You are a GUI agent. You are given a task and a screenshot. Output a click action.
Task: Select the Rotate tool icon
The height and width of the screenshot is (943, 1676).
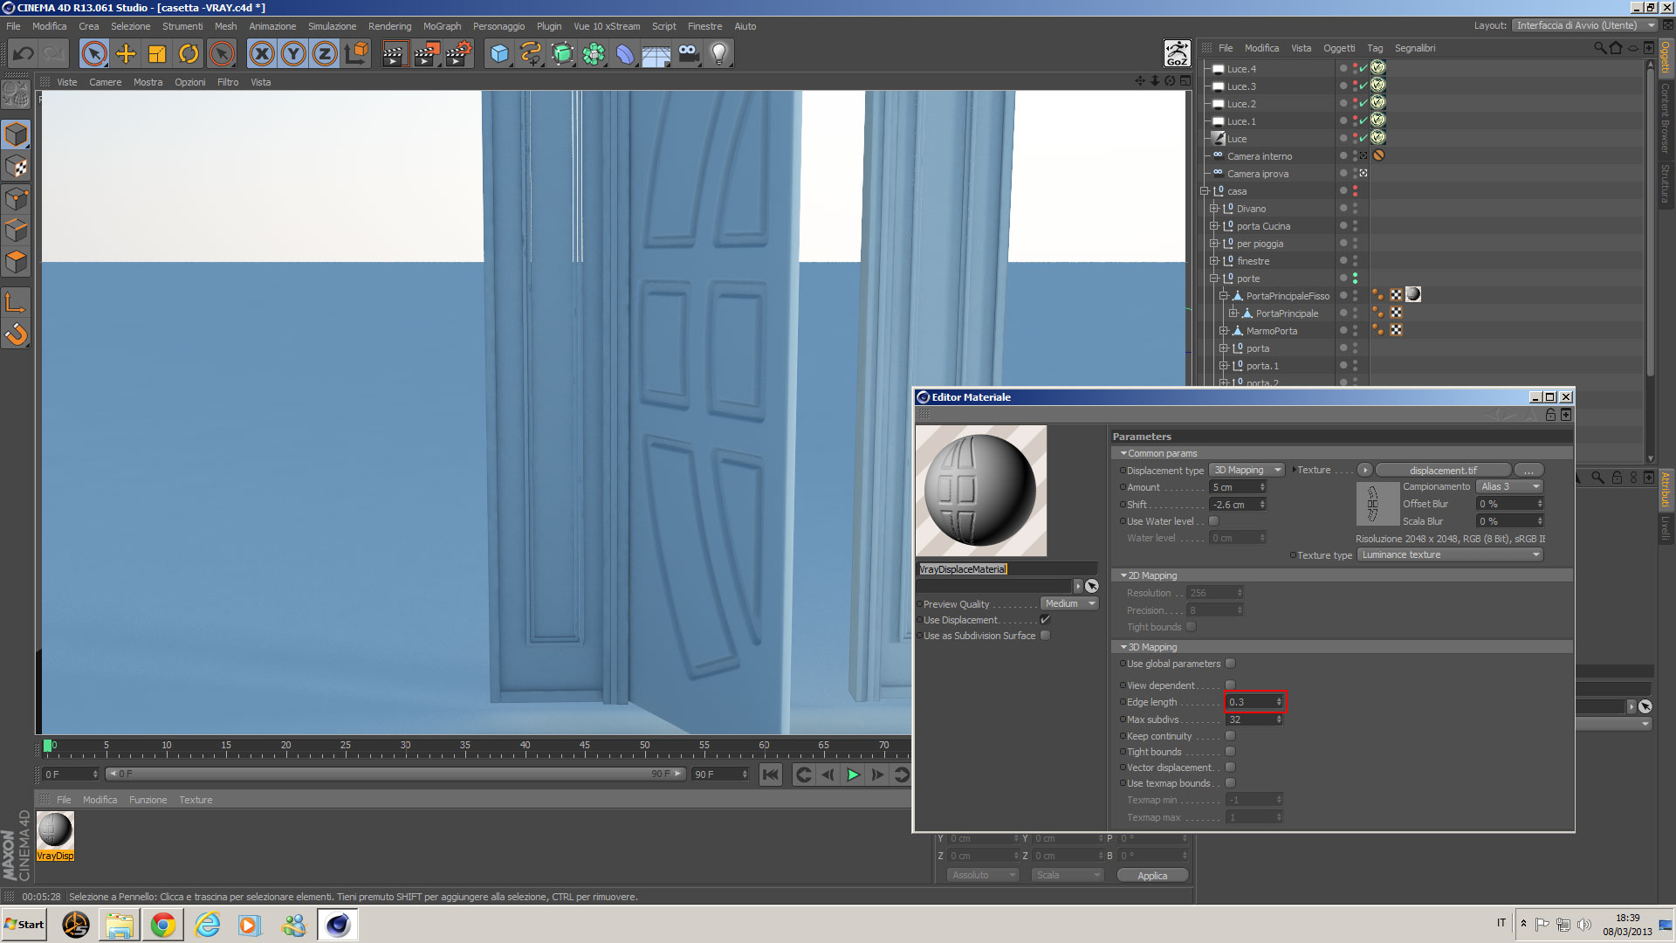(189, 54)
